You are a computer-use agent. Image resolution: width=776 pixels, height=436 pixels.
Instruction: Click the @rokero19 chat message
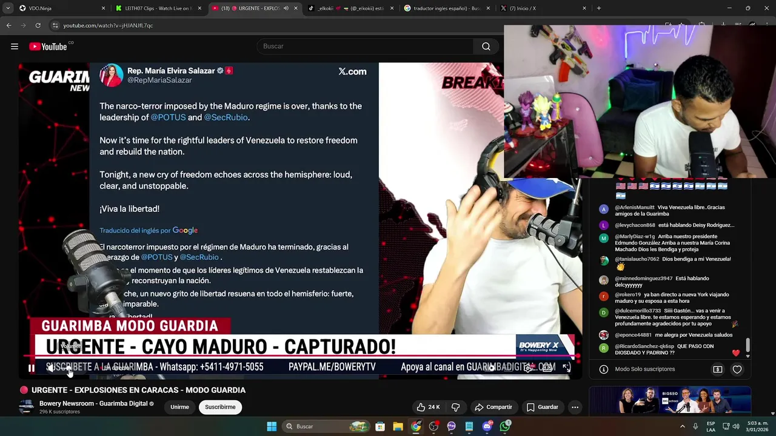click(x=666, y=297)
